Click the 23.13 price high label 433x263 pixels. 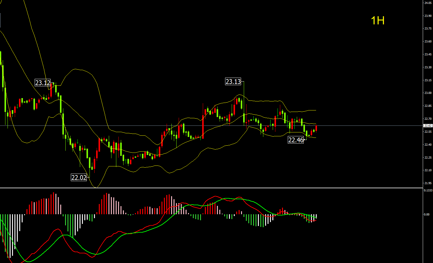[x=233, y=82]
